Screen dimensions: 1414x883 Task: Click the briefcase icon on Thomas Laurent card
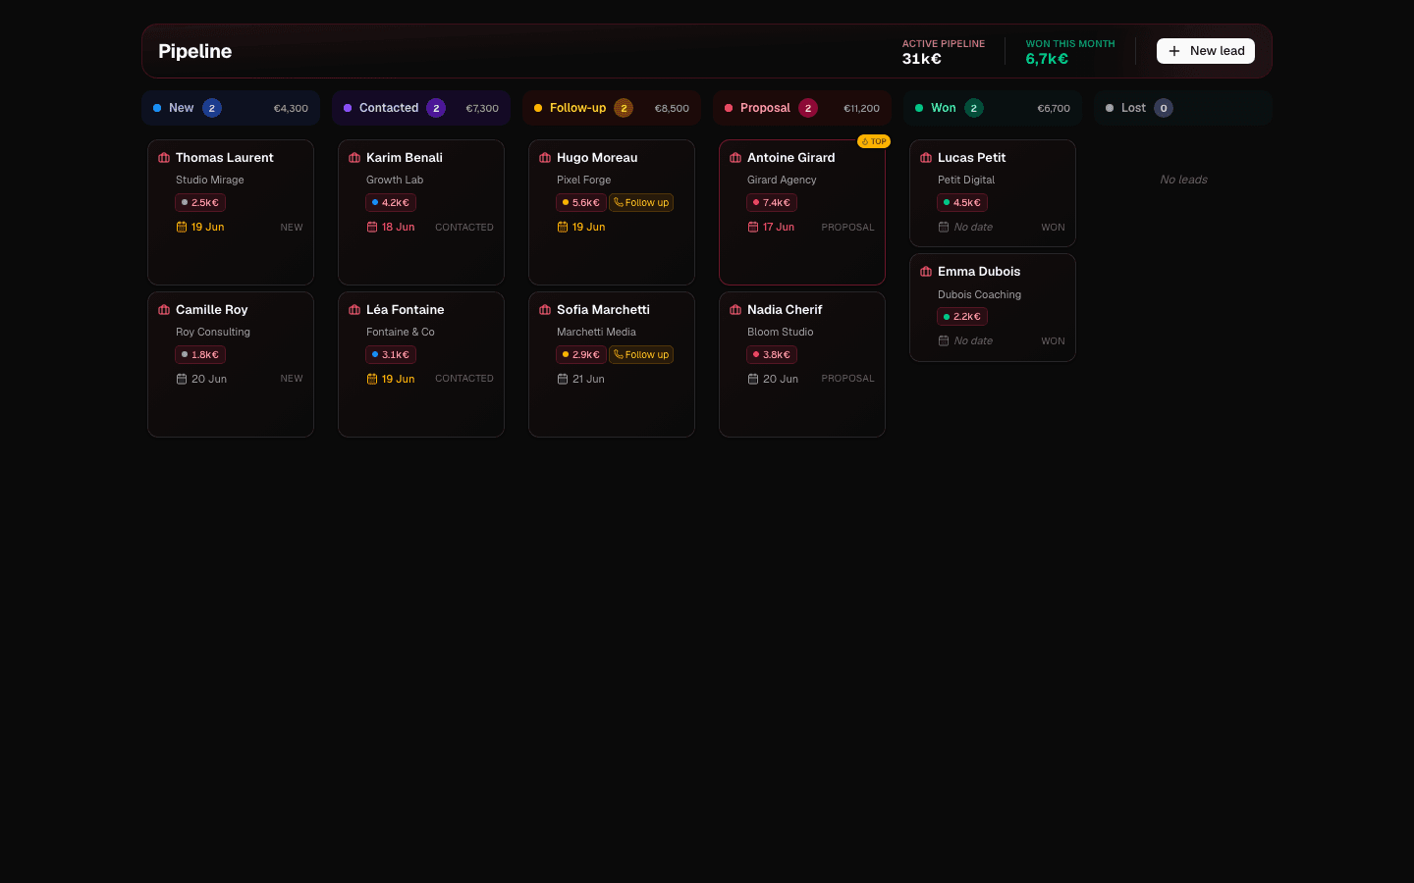tap(164, 158)
